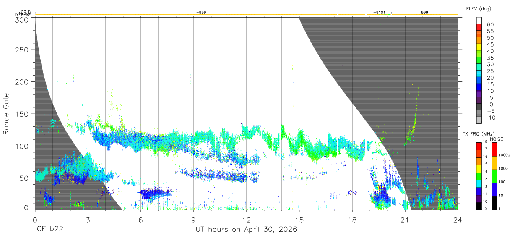
Task: Click the 'CPID' label at top left
Action: (x=26, y=12)
